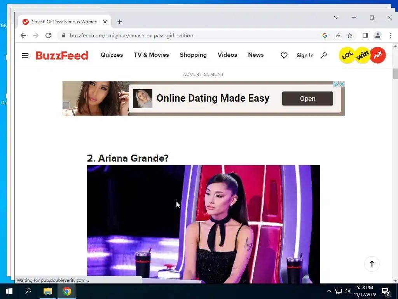Click the heart favorites icon
398x299 pixels.
click(x=284, y=55)
